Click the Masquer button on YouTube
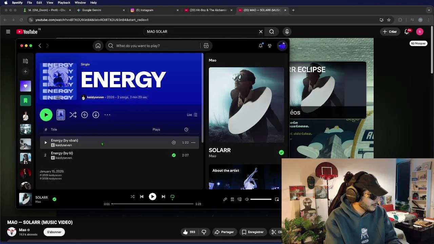 point(418,43)
